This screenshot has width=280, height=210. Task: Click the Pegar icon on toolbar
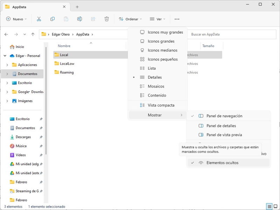point(66,19)
